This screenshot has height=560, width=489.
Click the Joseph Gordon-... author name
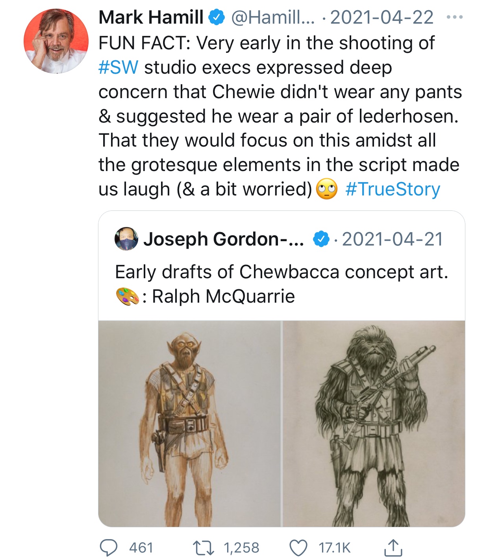click(224, 239)
